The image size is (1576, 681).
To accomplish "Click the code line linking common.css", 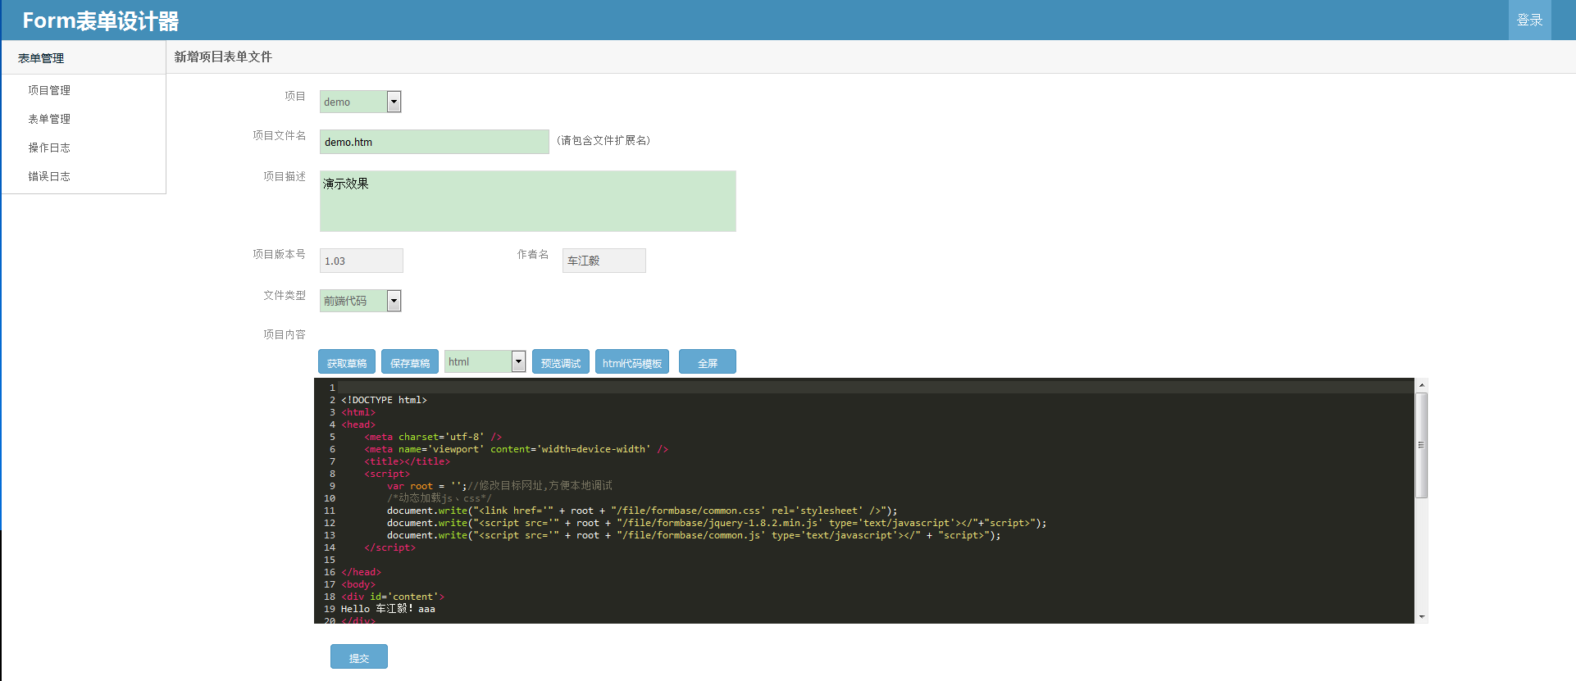I will coord(642,511).
